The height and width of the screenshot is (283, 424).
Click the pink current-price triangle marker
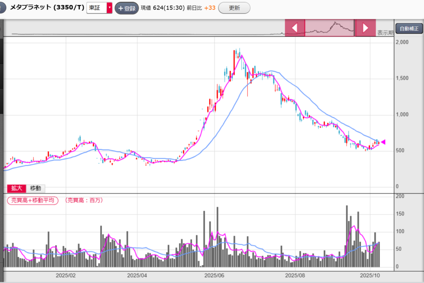[383, 142]
